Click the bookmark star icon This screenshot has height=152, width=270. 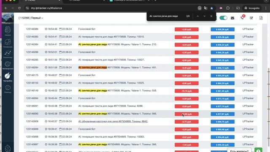(212, 8)
